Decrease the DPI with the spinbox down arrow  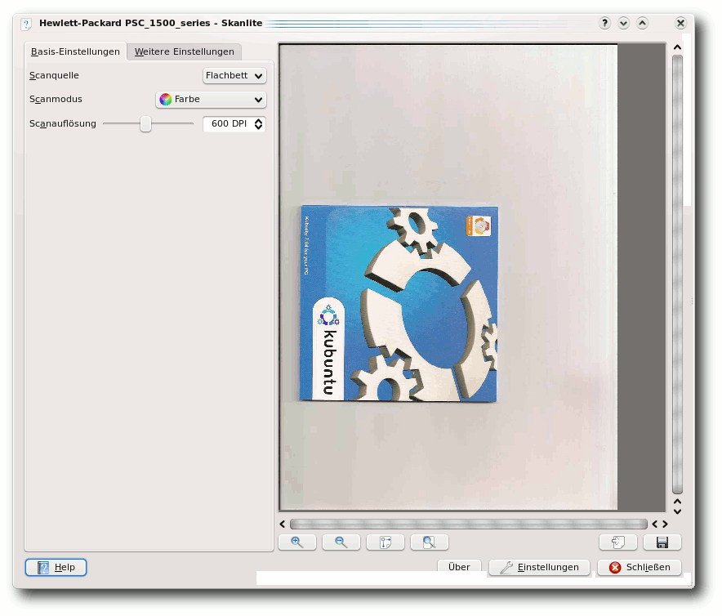coord(259,127)
